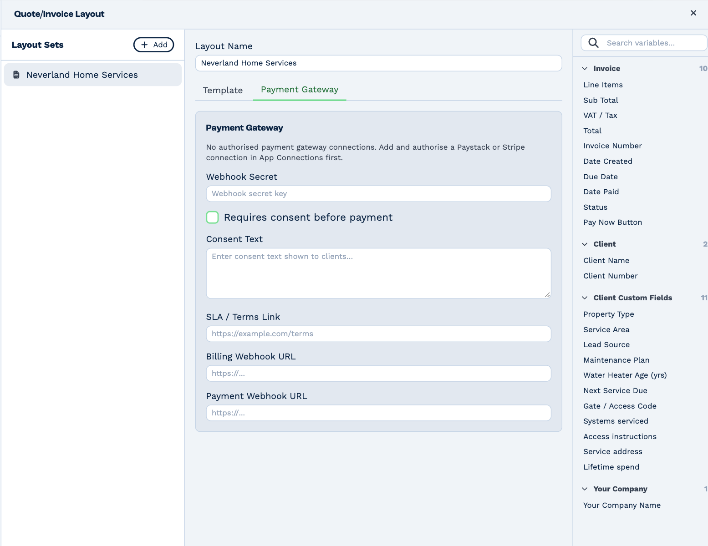
Task: Choose the Status variable
Action: (595, 207)
